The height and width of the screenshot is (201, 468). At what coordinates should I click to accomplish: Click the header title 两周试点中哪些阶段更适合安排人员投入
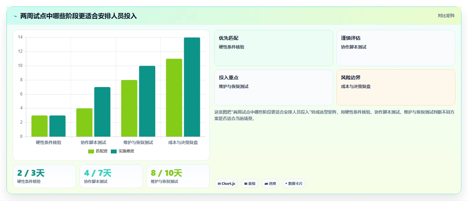[78, 16]
